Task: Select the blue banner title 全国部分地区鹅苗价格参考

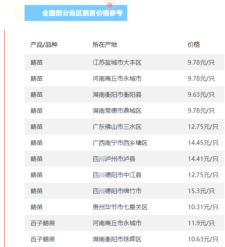Action: 82,13
